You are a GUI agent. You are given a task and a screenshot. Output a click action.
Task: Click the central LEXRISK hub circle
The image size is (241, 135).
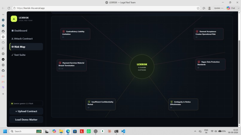(142, 67)
